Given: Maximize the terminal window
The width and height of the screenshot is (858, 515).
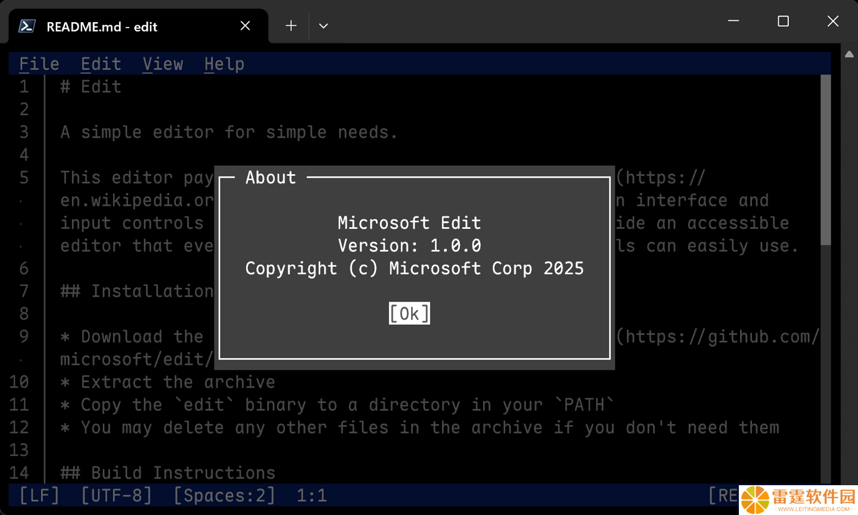Looking at the screenshot, I should (x=784, y=21).
